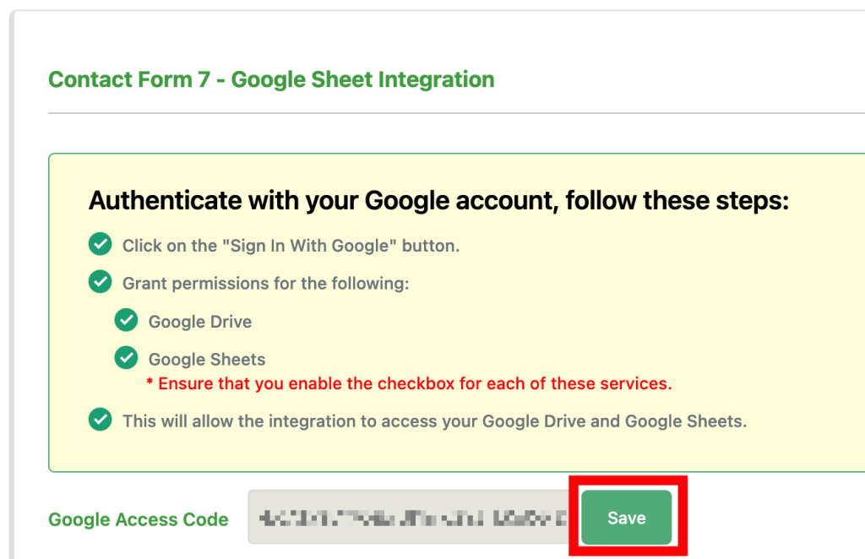865x559 pixels.
Task: Click checkmark icon beside Grant permissions step
Action: (x=100, y=282)
